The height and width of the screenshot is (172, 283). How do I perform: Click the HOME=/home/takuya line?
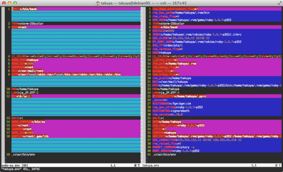(167, 122)
